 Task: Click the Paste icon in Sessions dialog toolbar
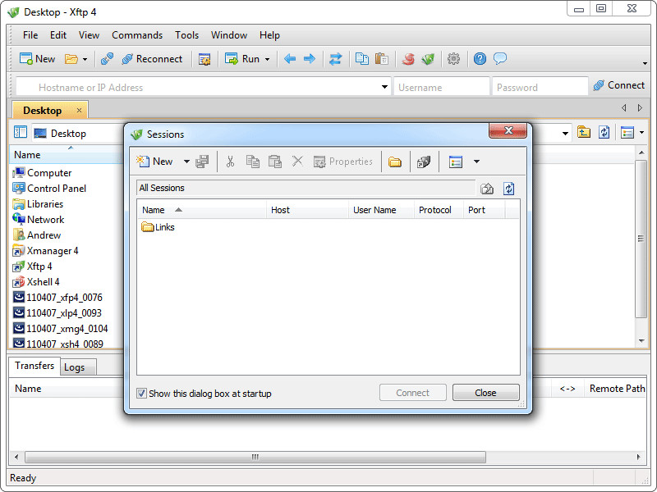click(x=275, y=162)
